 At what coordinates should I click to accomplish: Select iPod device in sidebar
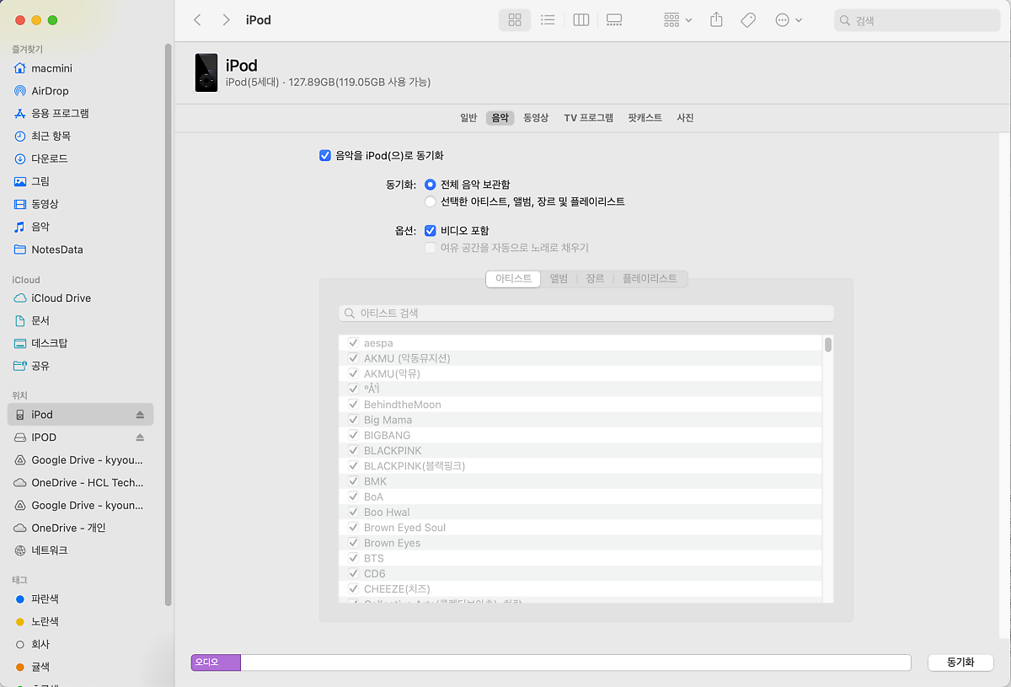click(81, 414)
